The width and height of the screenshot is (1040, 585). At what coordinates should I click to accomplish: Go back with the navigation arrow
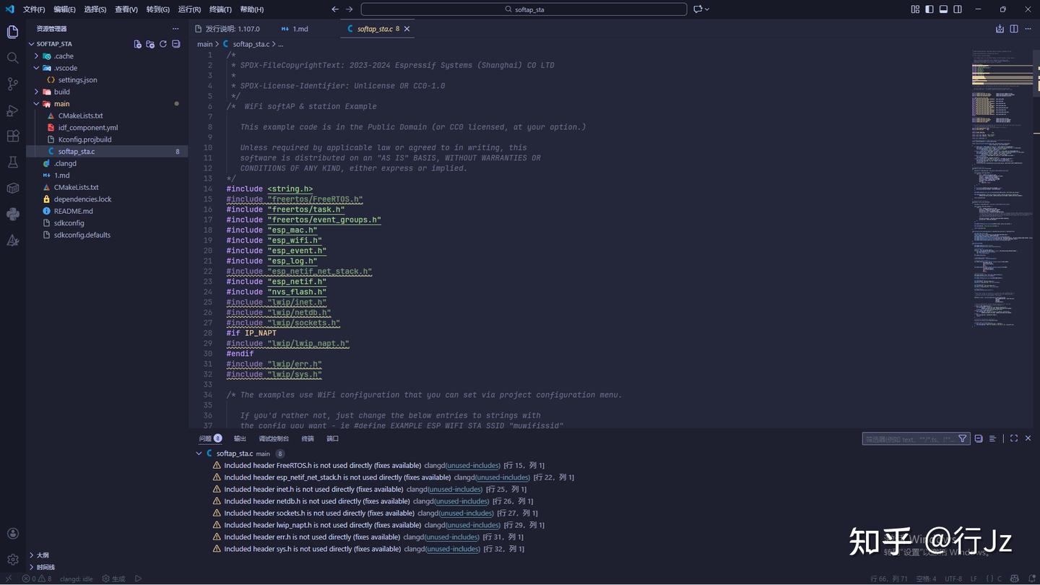click(x=334, y=9)
